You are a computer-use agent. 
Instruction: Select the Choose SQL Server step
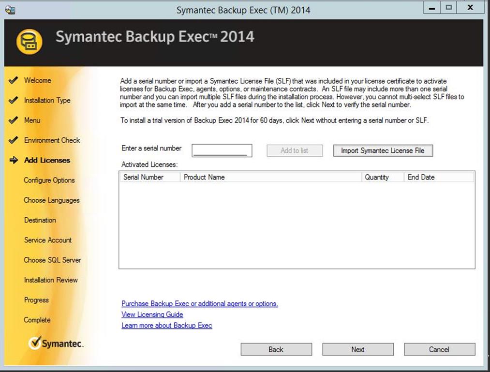(x=53, y=260)
